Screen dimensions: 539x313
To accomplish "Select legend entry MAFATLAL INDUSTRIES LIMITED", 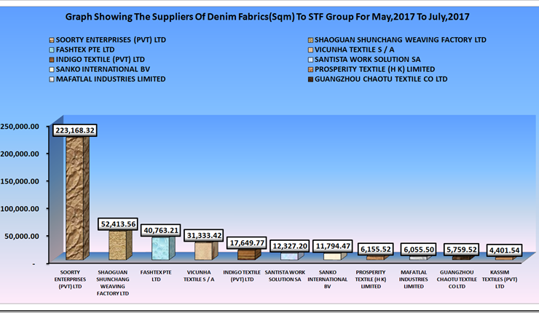I will 111,79.
